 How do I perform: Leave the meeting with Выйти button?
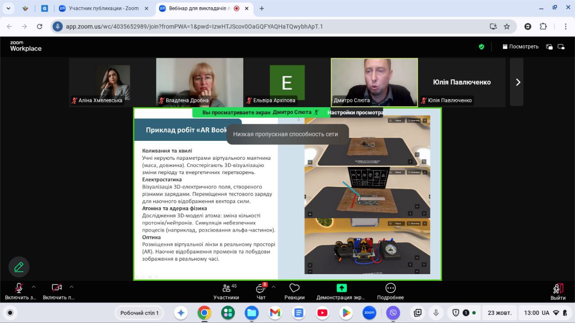point(558,292)
